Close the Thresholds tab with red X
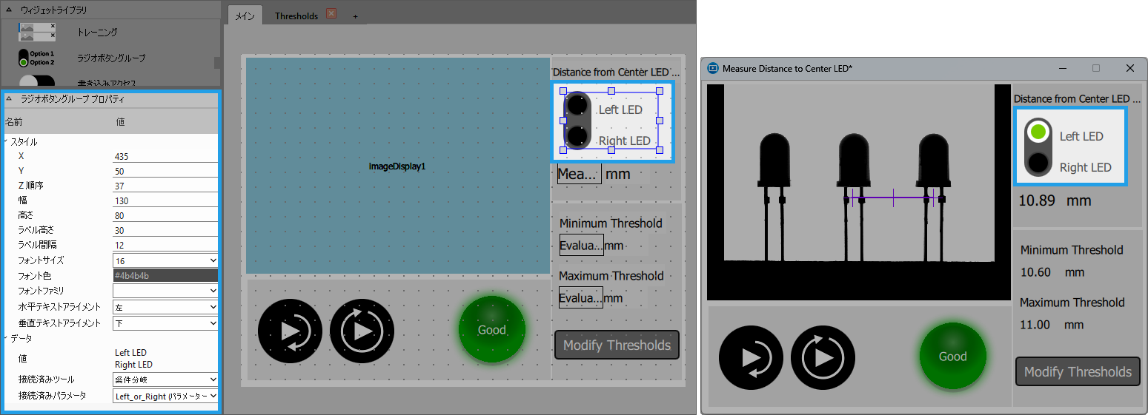The width and height of the screenshot is (1148, 415). tap(331, 14)
